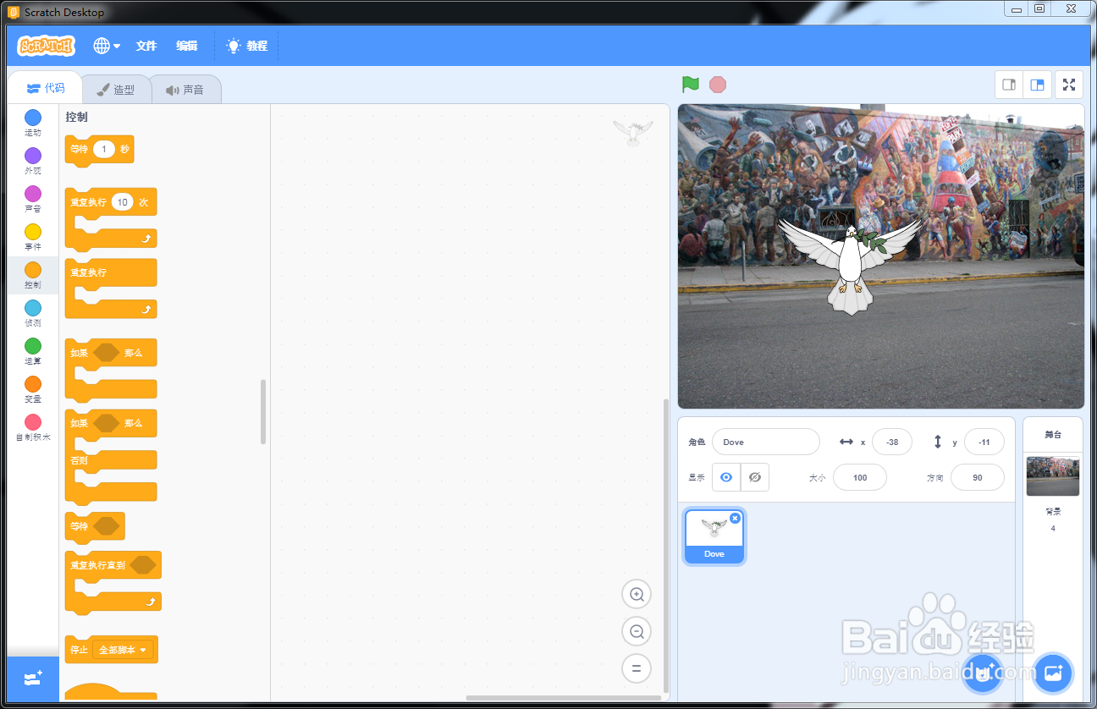This screenshot has width=1097, height=709.
Task: Click the choose a backdrop button
Action: (x=1053, y=673)
